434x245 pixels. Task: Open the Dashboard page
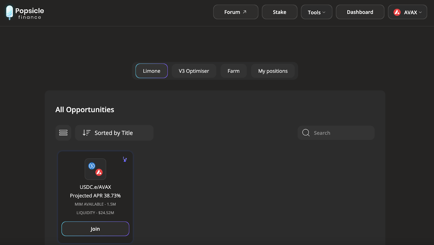(x=360, y=12)
